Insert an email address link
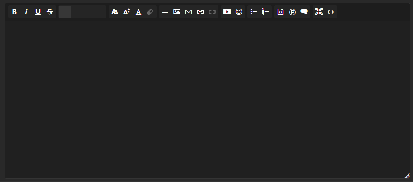This screenshot has height=182, width=413. (189, 12)
